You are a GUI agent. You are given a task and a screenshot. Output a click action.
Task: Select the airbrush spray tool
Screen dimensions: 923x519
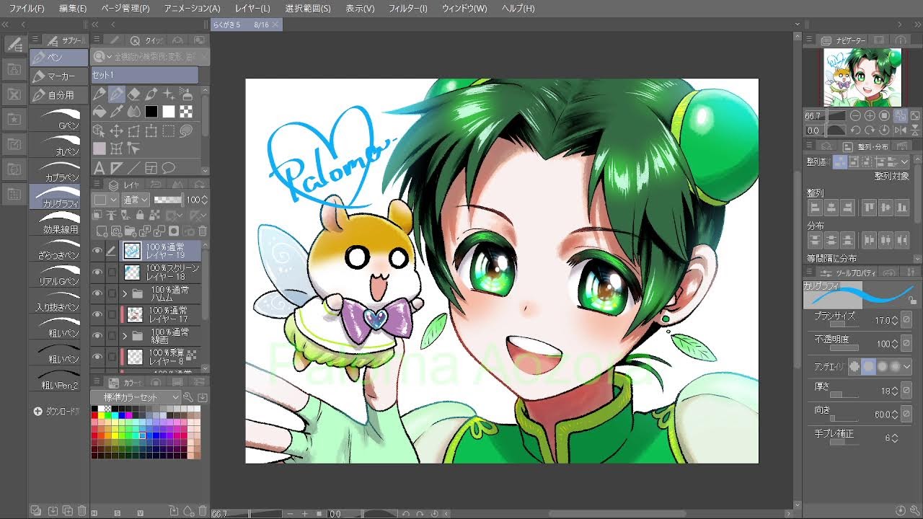tap(186, 94)
